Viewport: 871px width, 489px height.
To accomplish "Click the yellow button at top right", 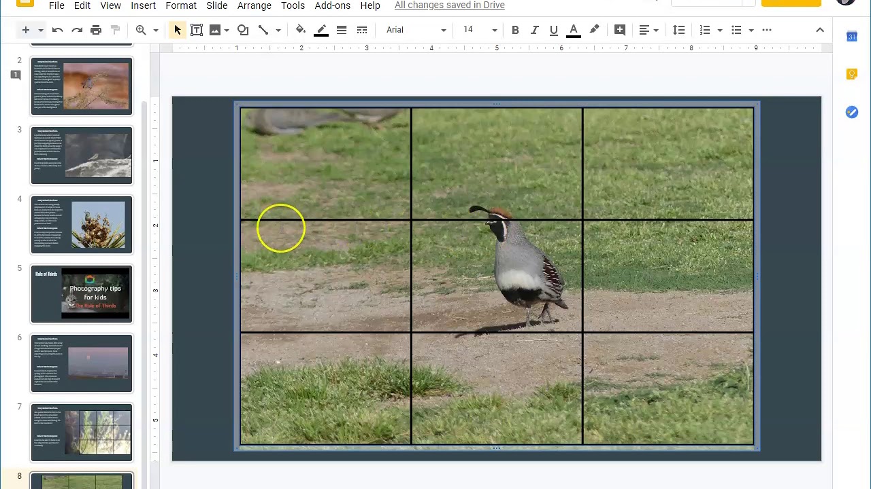I will tap(791, 3).
